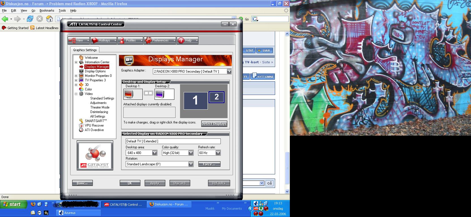The image size is (471, 217).
Task: Open the Refresh rate dropdown
Action: click(218, 153)
